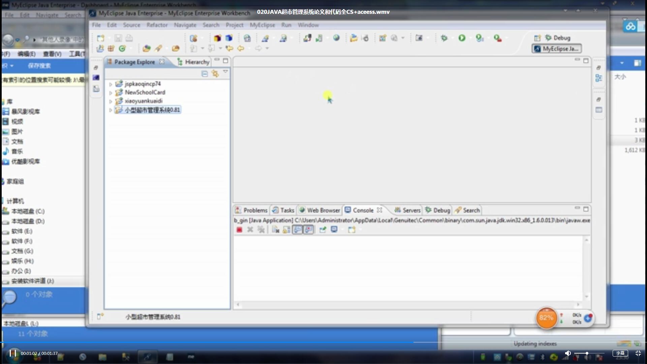Click the Print icon in toolbar

(x=129, y=38)
